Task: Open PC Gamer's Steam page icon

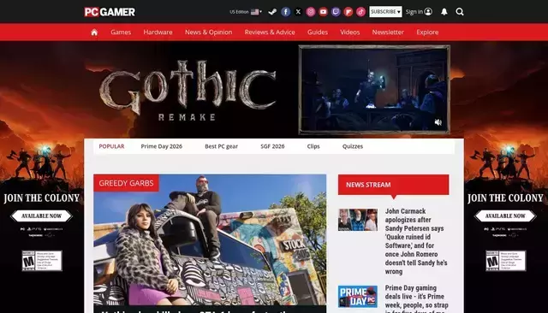Action: (x=272, y=12)
